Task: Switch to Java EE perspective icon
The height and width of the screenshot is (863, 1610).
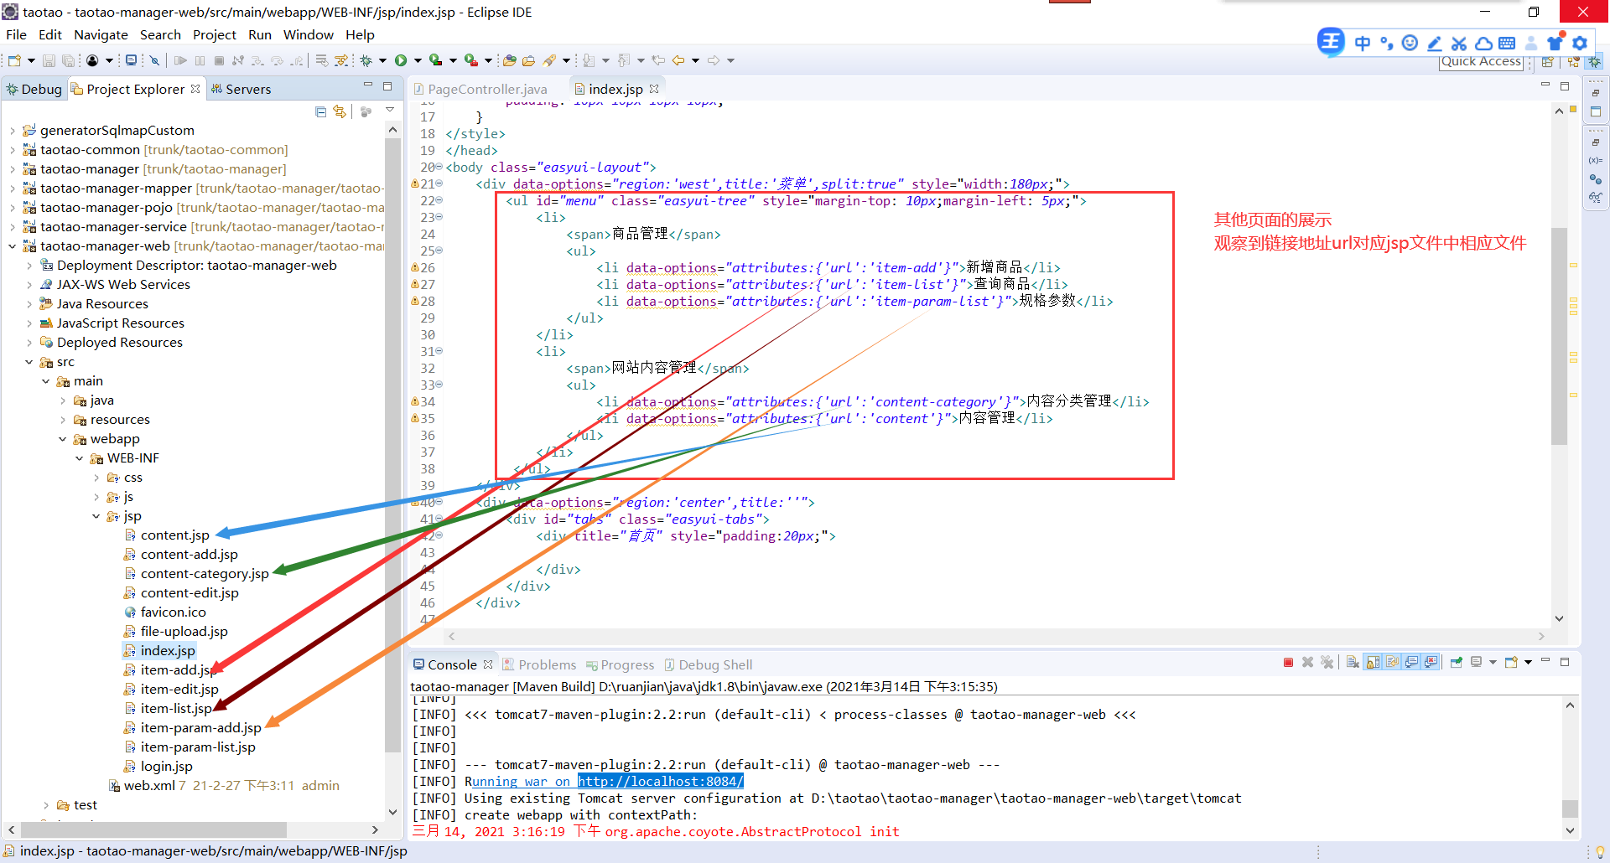Action: click(x=1573, y=62)
